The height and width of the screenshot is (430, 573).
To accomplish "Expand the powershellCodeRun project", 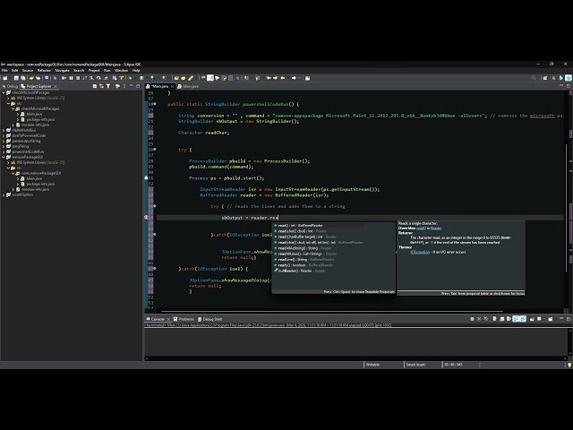I will pyautogui.click(x=4, y=151).
